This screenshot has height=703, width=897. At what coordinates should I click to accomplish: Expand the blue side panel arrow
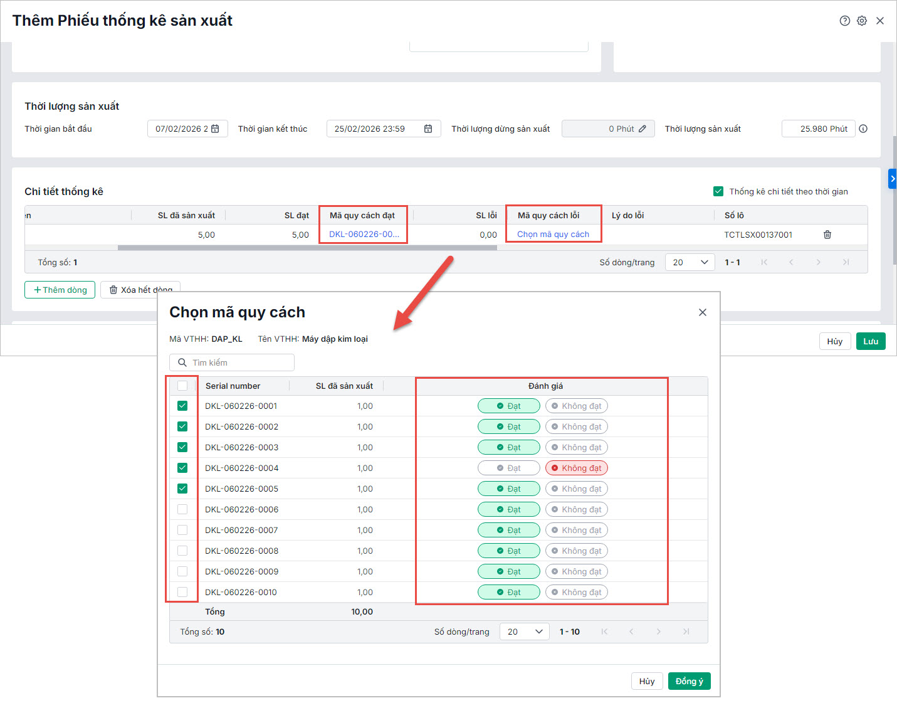click(893, 179)
